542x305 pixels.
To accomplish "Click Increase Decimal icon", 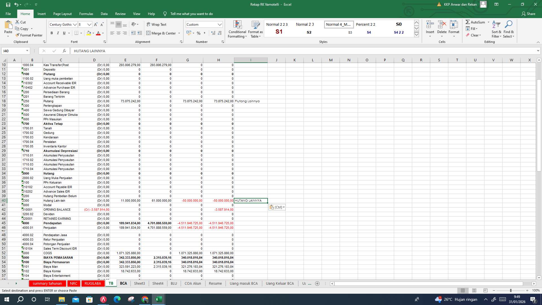I will 213,33.
